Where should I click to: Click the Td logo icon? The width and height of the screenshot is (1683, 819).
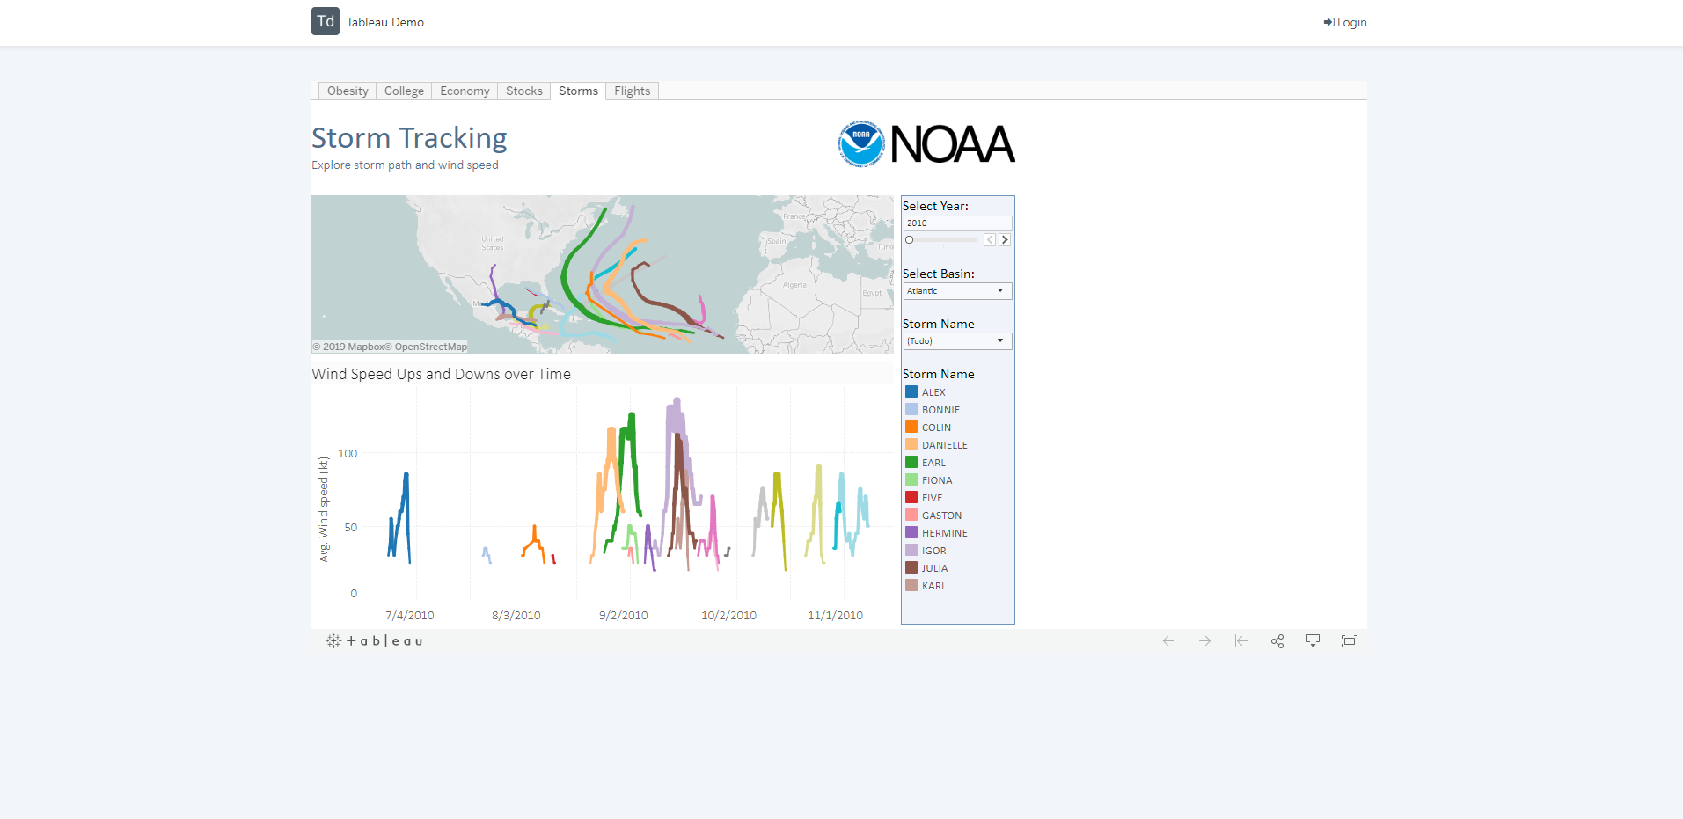[x=326, y=21]
